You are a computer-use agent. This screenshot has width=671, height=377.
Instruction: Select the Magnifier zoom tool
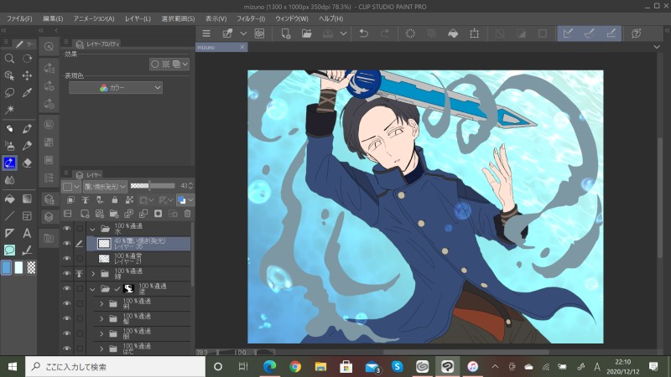pos(9,59)
